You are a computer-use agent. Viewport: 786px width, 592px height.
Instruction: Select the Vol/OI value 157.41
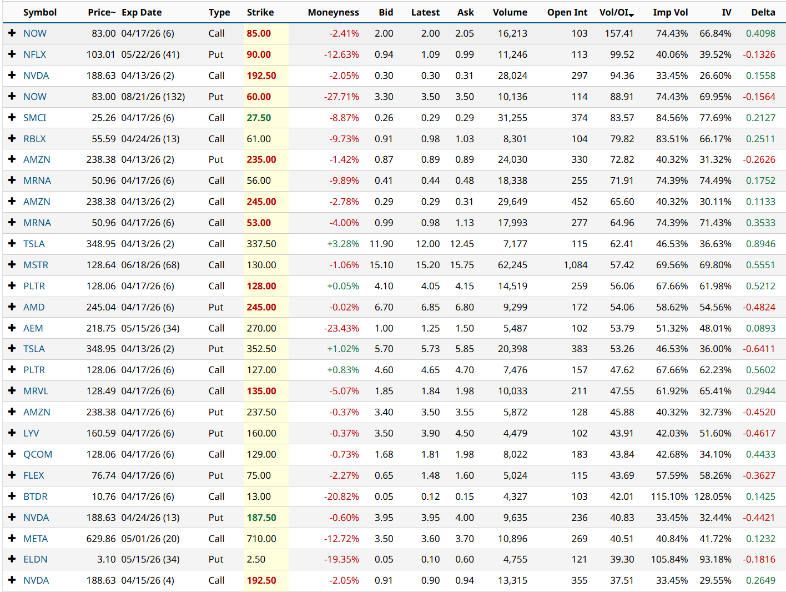(x=619, y=33)
